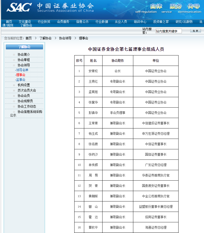Select the name 张佑君 in row 8

pyautogui.click(x=93, y=144)
